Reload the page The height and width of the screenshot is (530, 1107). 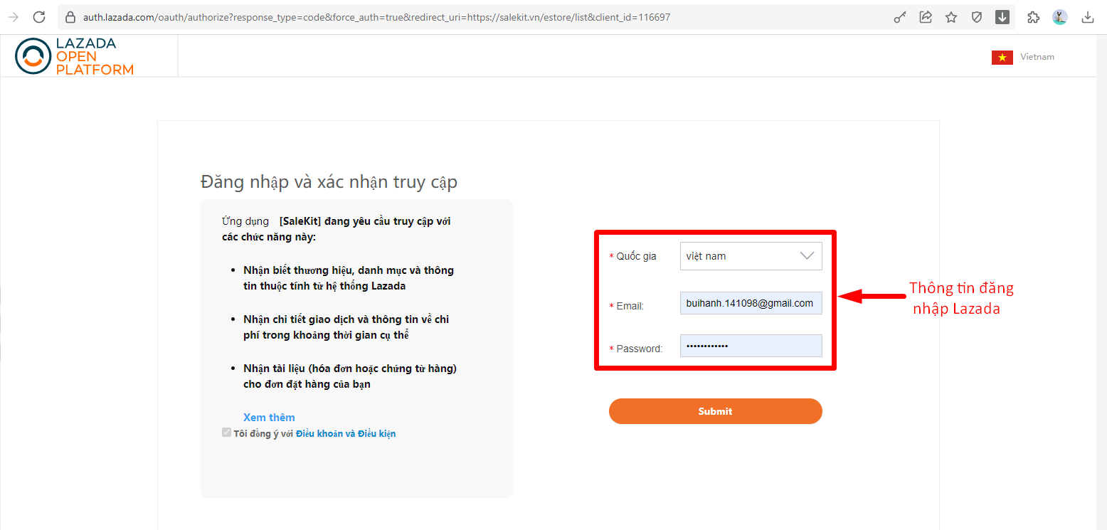coord(39,17)
